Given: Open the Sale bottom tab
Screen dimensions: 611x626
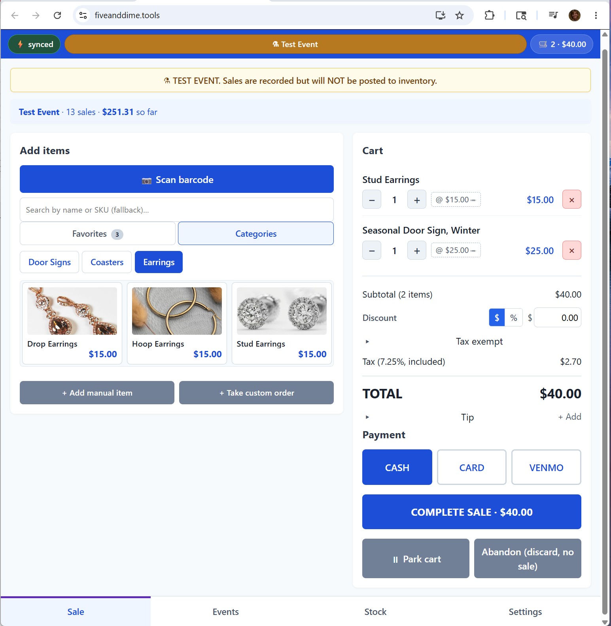Looking at the screenshot, I should tap(76, 612).
